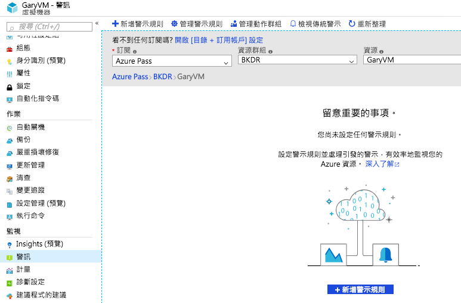Click the monitor icon beside 執行命令
Screen dimensions: 461x303
tap(10, 217)
